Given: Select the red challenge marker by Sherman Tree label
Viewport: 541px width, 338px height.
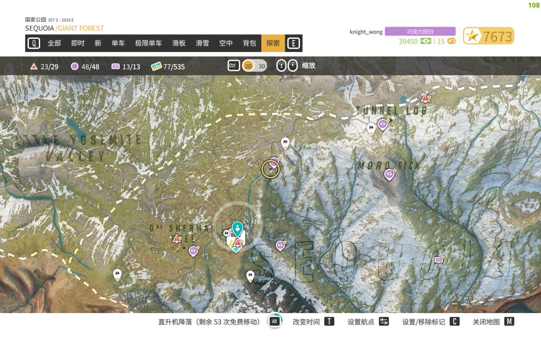Looking at the screenshot, I should tap(177, 239).
